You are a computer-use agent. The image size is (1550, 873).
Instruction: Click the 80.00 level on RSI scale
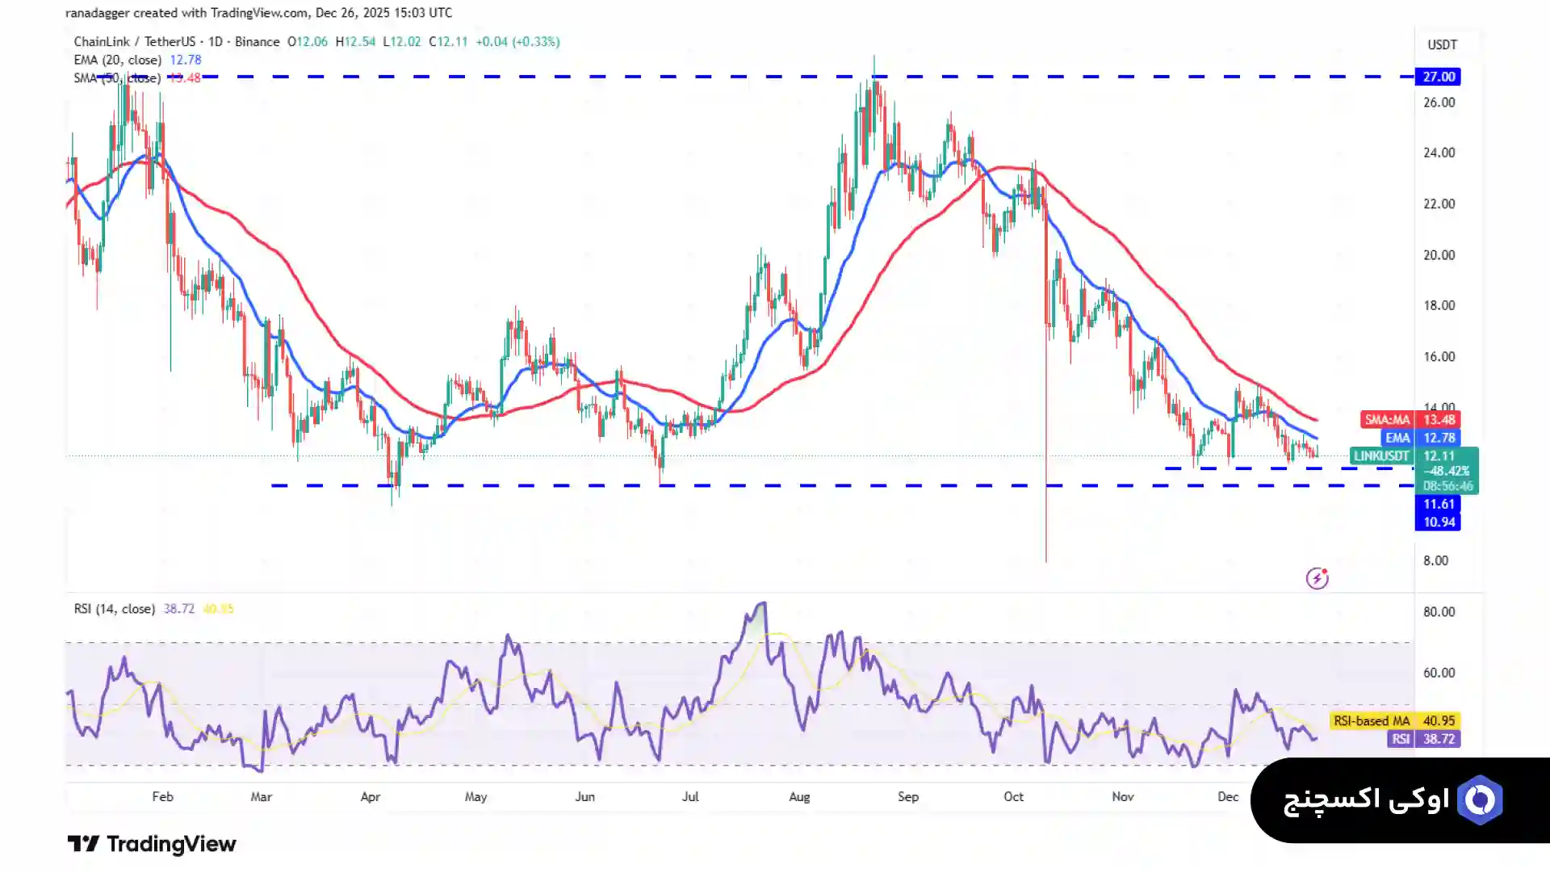pyautogui.click(x=1439, y=612)
